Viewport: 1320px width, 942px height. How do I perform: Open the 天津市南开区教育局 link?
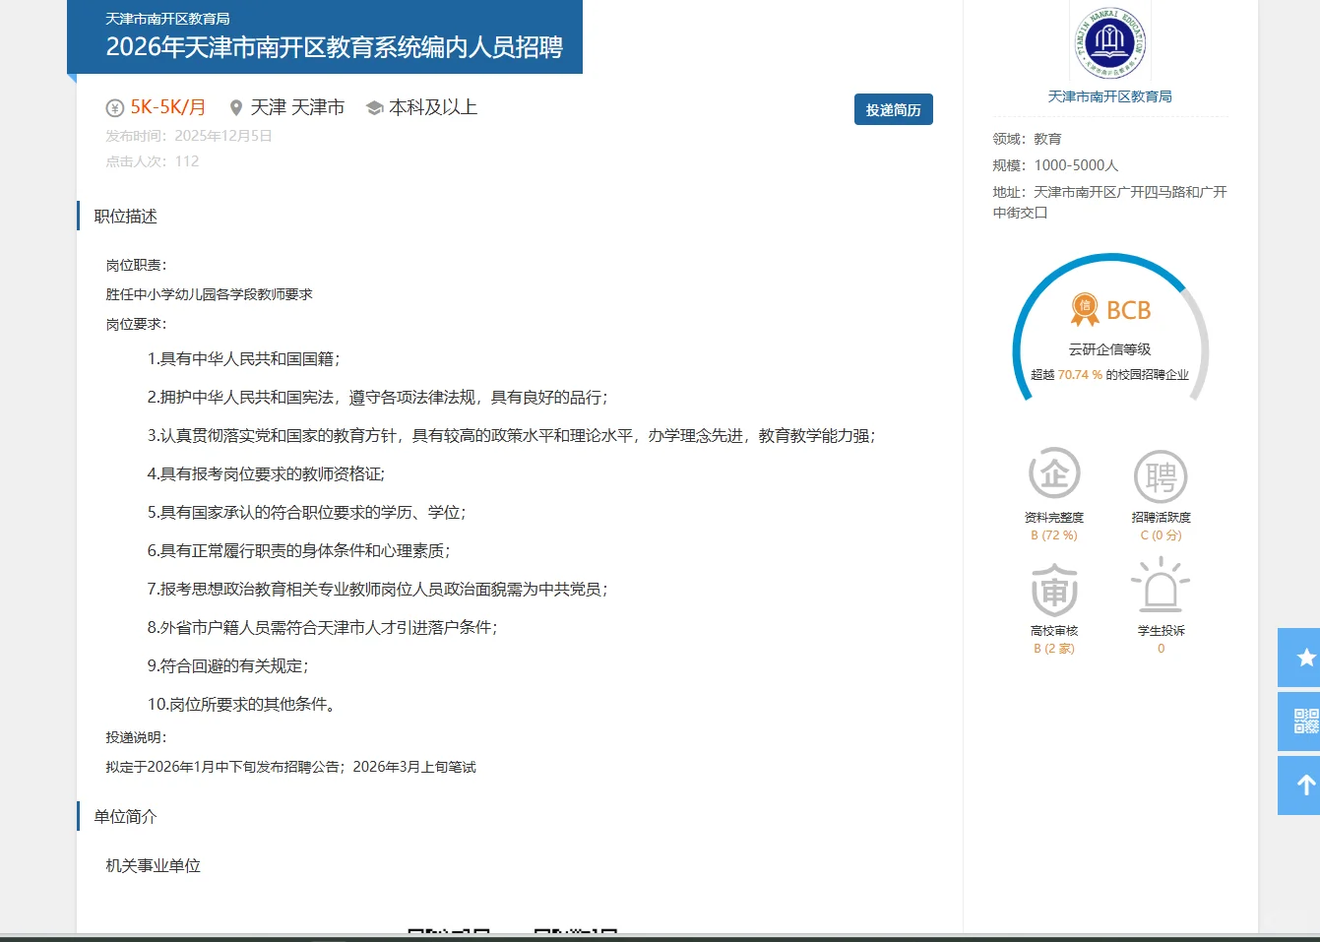(x=1109, y=96)
